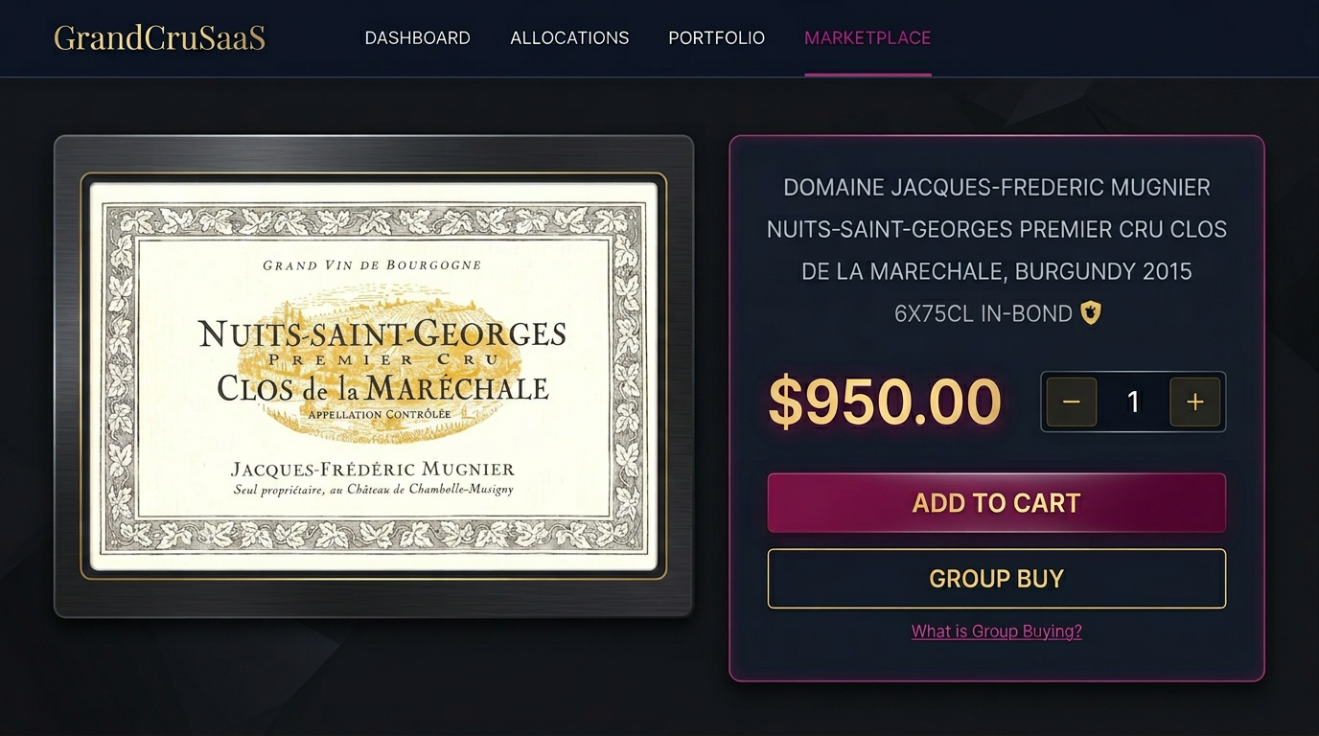Increase quantity with the plus button
This screenshot has height=736, width=1319.
pos(1194,402)
